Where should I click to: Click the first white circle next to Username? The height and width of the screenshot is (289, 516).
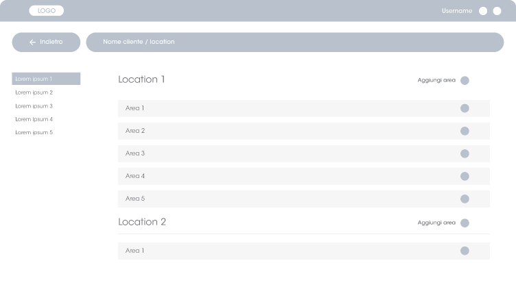click(483, 11)
